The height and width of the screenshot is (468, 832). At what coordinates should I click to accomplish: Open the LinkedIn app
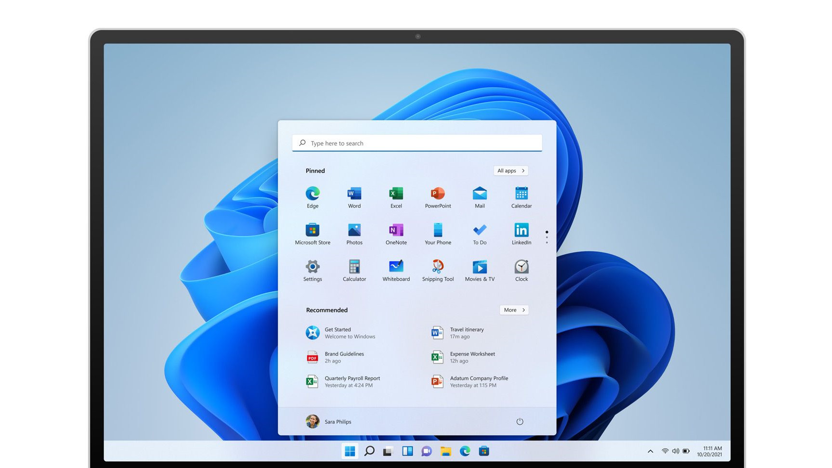(521, 234)
